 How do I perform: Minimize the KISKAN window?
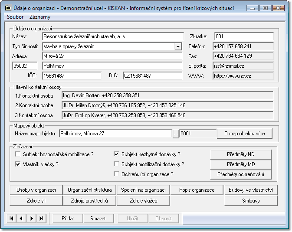click(253, 8)
